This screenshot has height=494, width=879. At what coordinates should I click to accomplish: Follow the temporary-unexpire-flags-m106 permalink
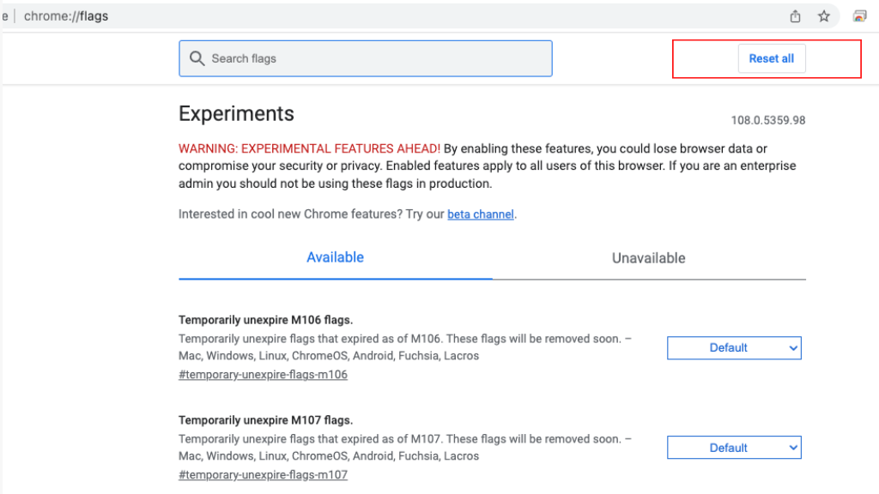(x=263, y=375)
